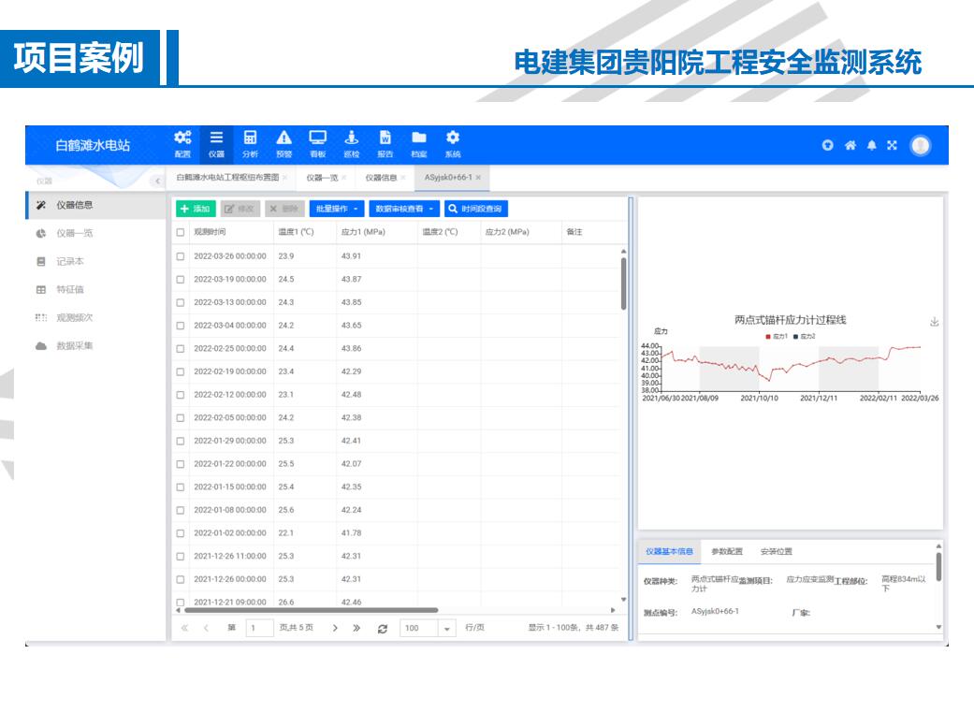Expand the 批量操作 batch operations dropdown
Screen dimensions: 974x727
click(x=337, y=209)
